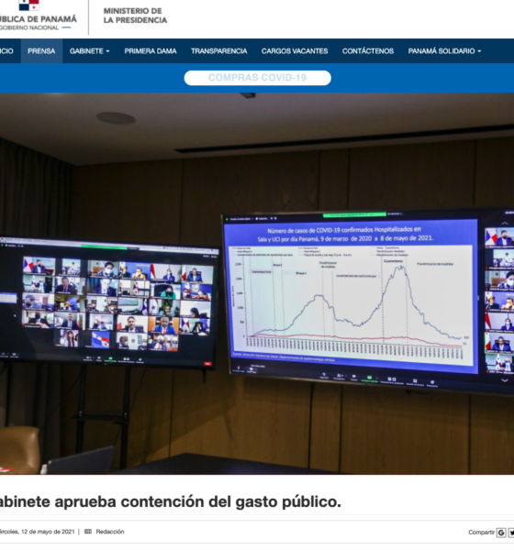This screenshot has height=550, width=514.
Task: Open the TRANSPARENCIA menu item
Action: point(218,50)
